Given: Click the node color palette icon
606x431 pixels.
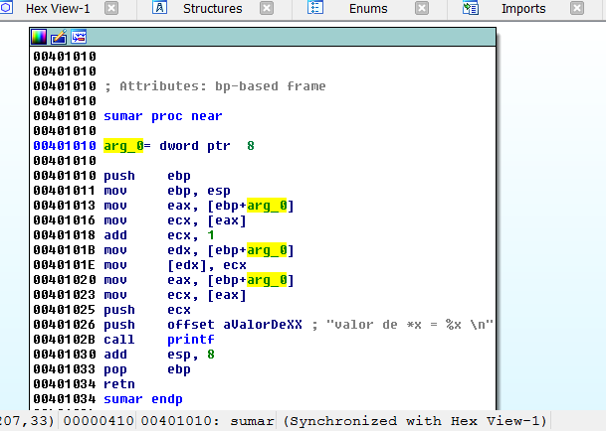Looking at the screenshot, I should pyautogui.click(x=39, y=37).
